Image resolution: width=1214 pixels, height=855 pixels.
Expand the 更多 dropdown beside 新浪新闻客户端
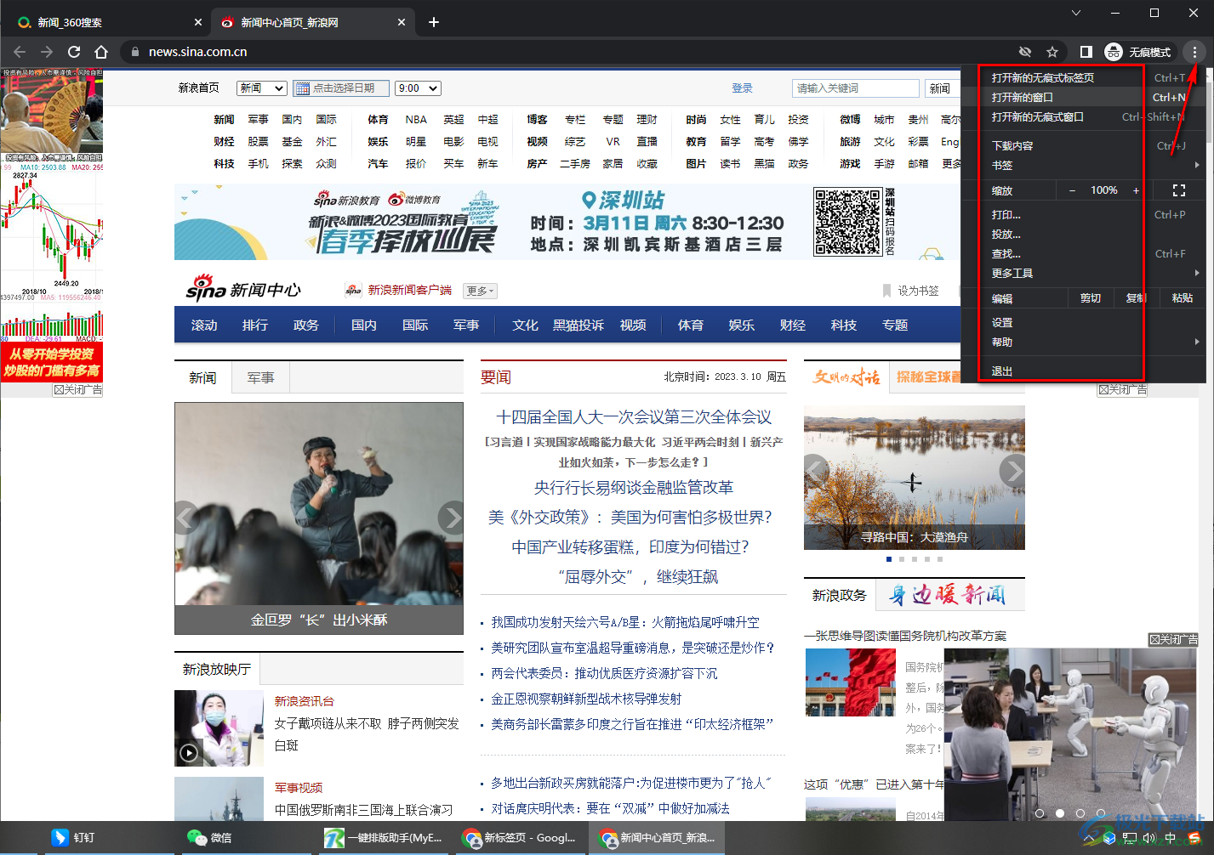[481, 291]
